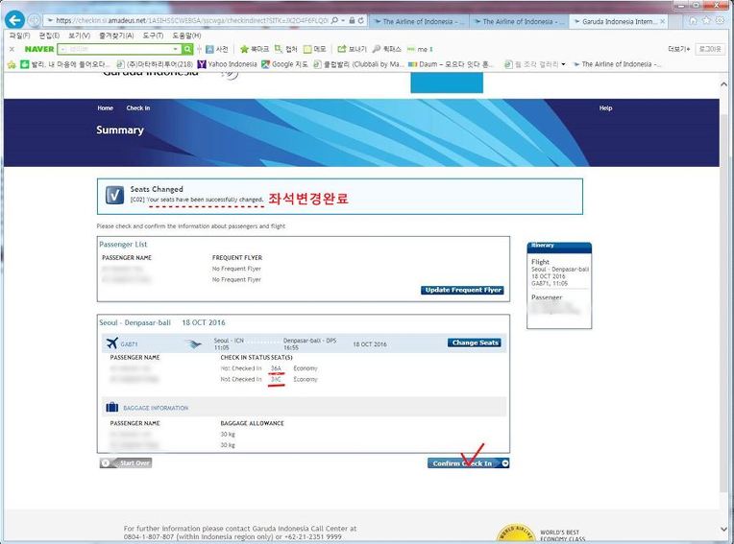Click the Itinerary panel header
The height and width of the screenshot is (544, 734).
[x=559, y=247]
